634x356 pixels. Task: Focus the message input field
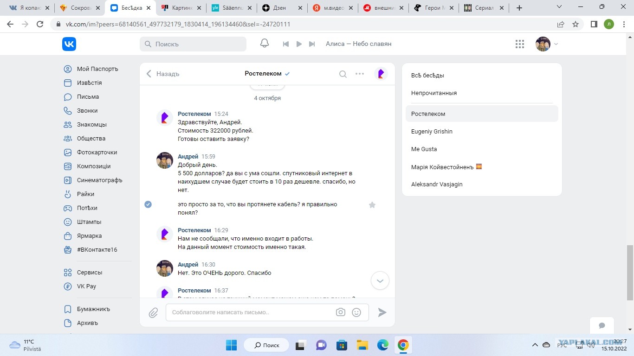click(267, 312)
